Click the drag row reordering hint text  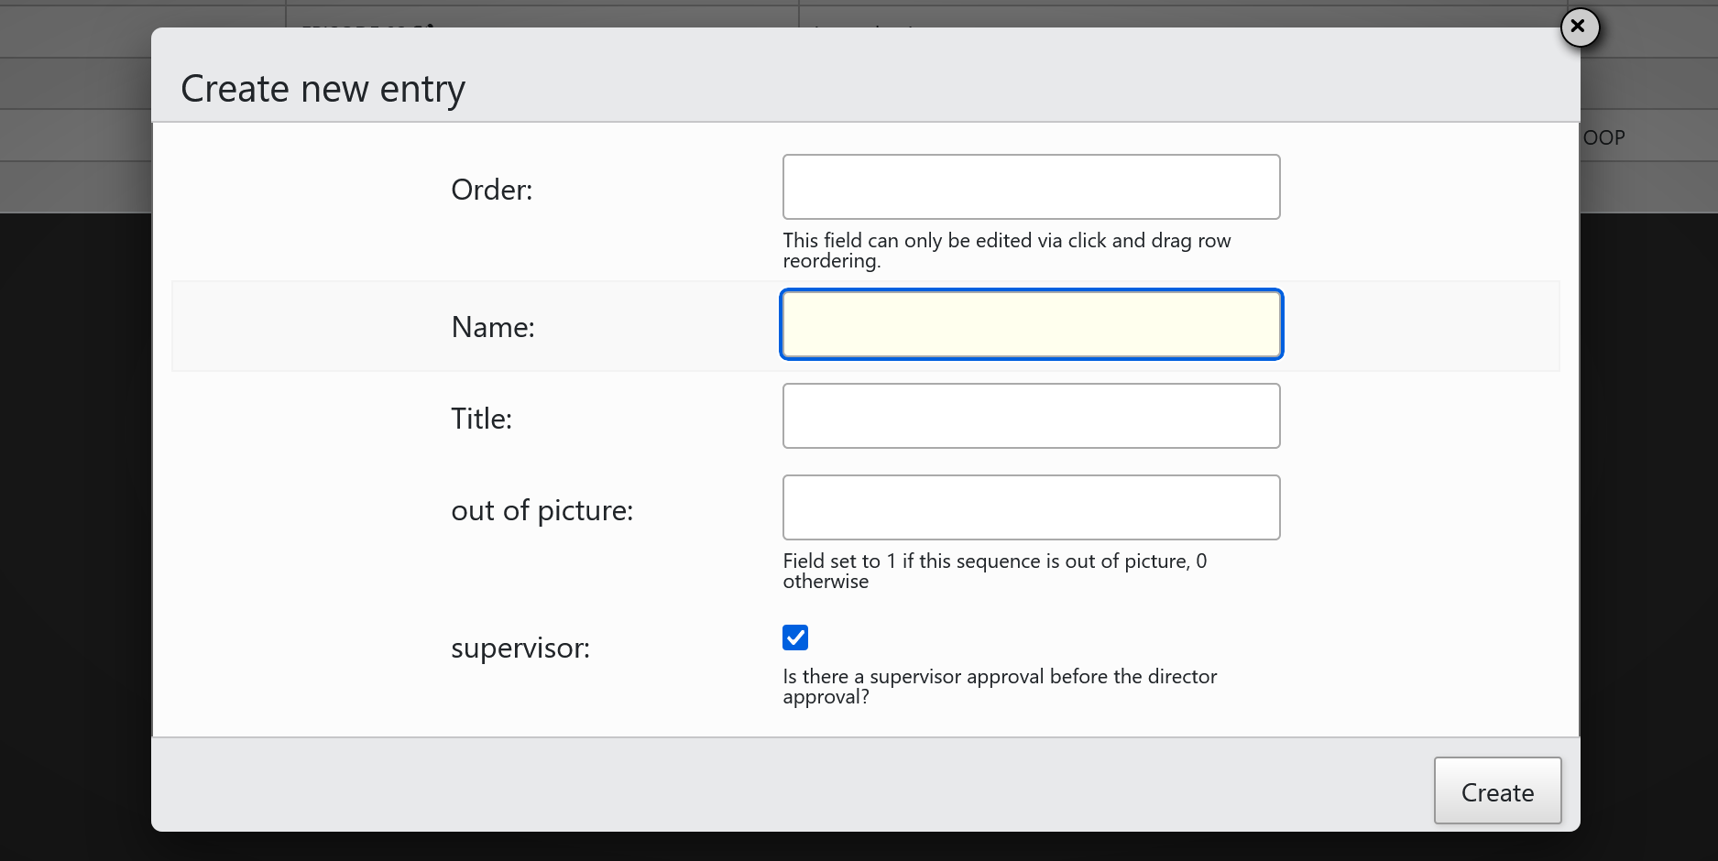click(x=1006, y=250)
